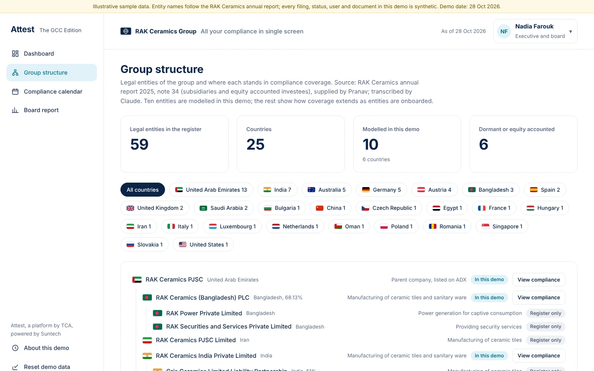The height and width of the screenshot is (371, 594).
Task: Click the Dormant or equity accounted card
Action: [x=523, y=144]
